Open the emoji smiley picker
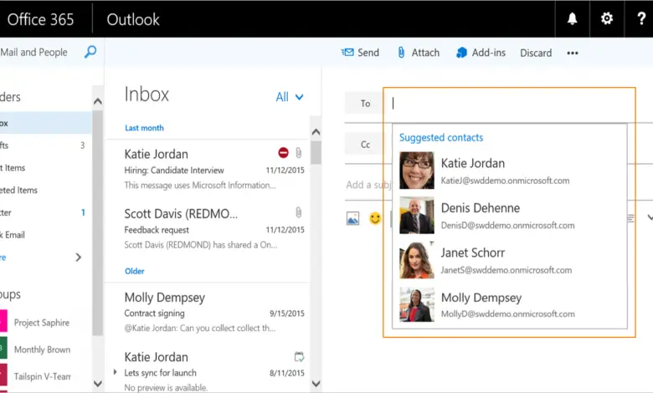The width and height of the screenshot is (653, 393). (375, 218)
